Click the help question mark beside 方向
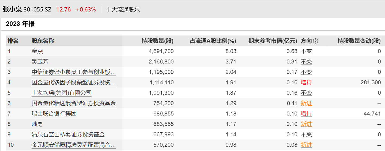Screen dimensions: 385x151 coord(316,41)
